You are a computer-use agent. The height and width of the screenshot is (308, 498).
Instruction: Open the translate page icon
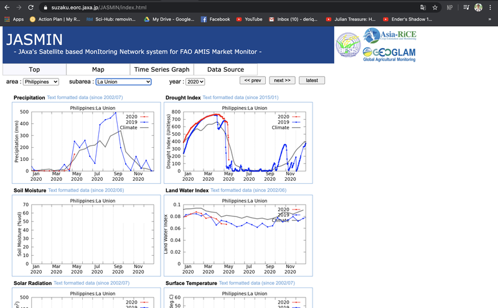coord(423,7)
